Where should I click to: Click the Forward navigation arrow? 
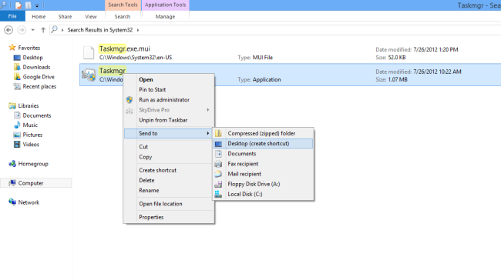[22, 30]
